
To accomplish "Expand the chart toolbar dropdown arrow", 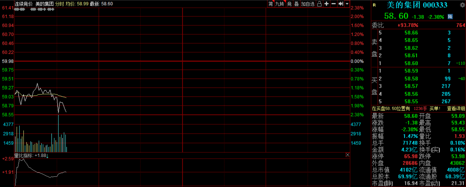I will pos(347,4).
